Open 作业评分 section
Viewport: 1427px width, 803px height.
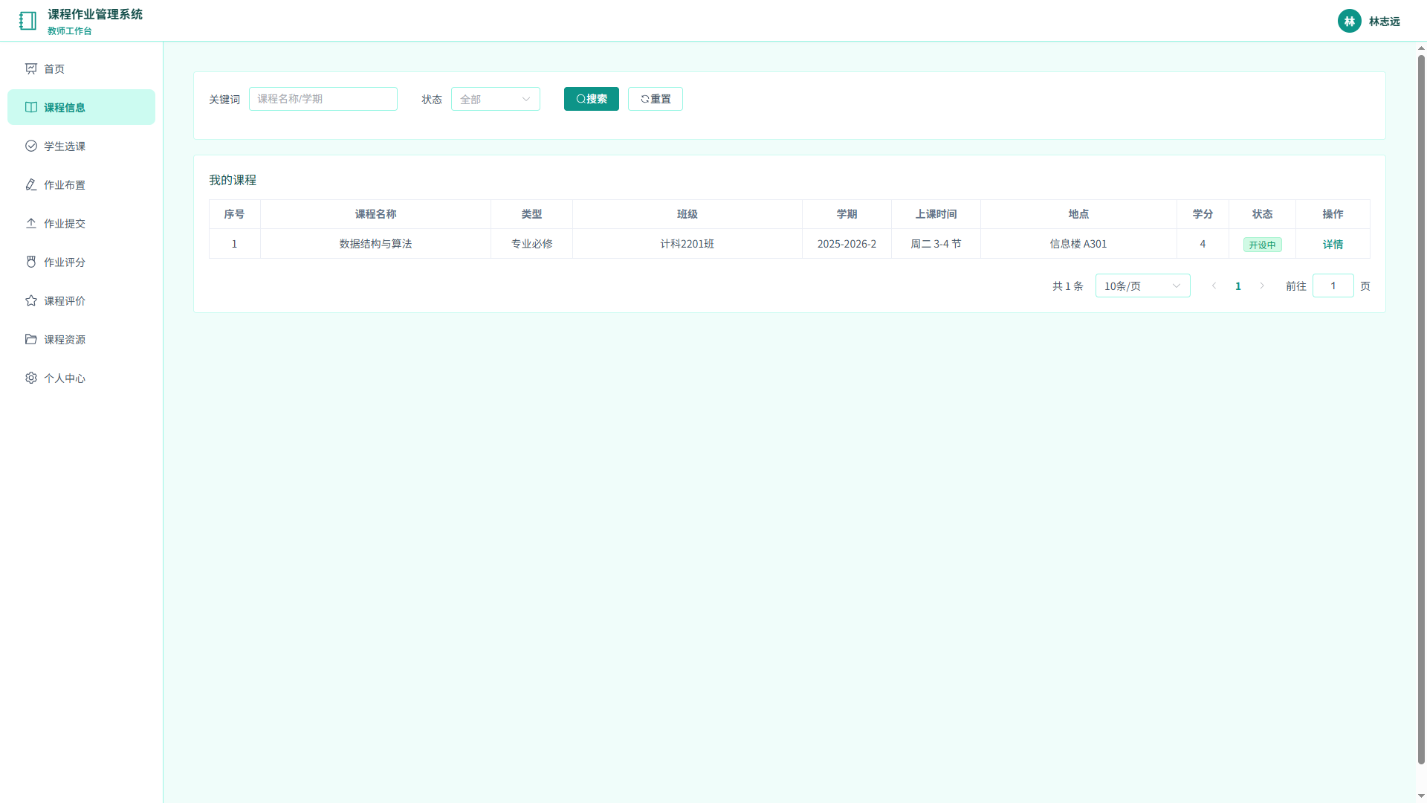[x=82, y=262]
